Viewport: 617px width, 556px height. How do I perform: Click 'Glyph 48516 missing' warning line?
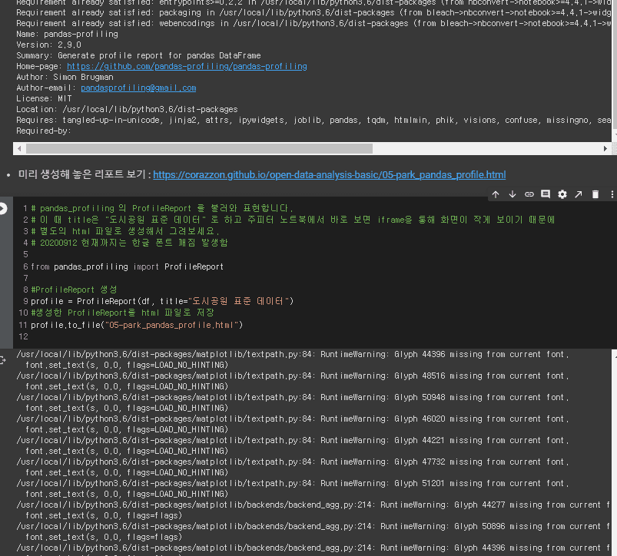293,376
